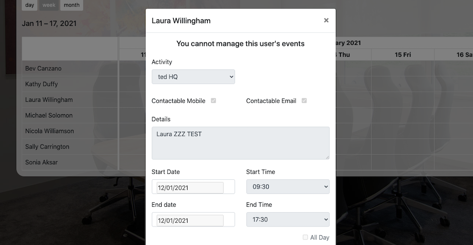The height and width of the screenshot is (245, 473).
Task: Select Kathy Duffy row
Action: point(42,84)
